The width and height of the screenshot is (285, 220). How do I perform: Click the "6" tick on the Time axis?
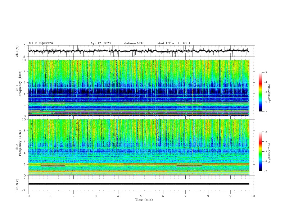pos(163,196)
